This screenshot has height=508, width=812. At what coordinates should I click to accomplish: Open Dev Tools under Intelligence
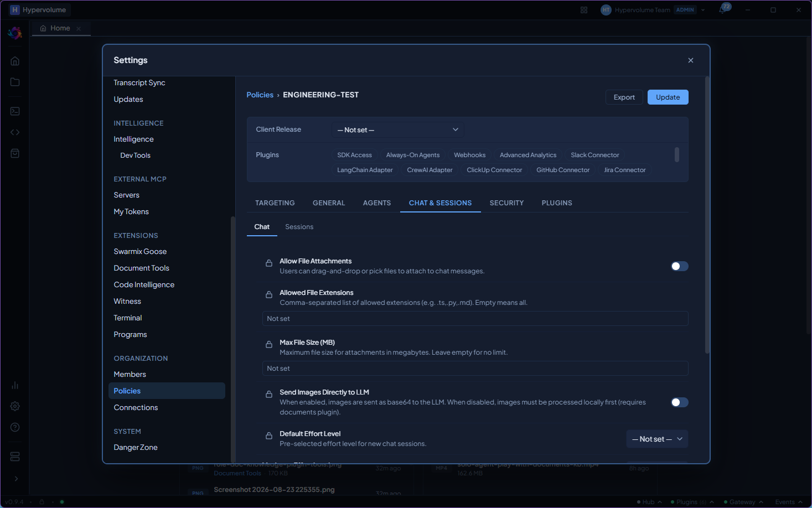click(x=136, y=155)
